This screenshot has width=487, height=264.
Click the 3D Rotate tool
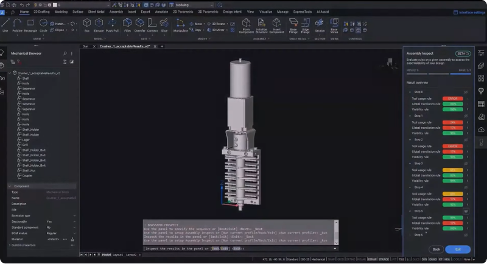(x=216, y=24)
